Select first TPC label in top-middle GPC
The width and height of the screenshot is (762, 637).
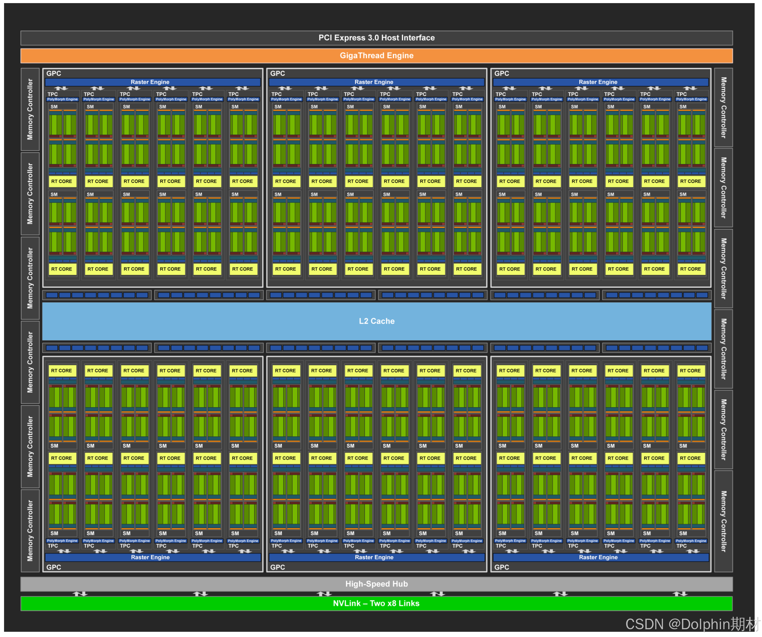click(x=276, y=94)
